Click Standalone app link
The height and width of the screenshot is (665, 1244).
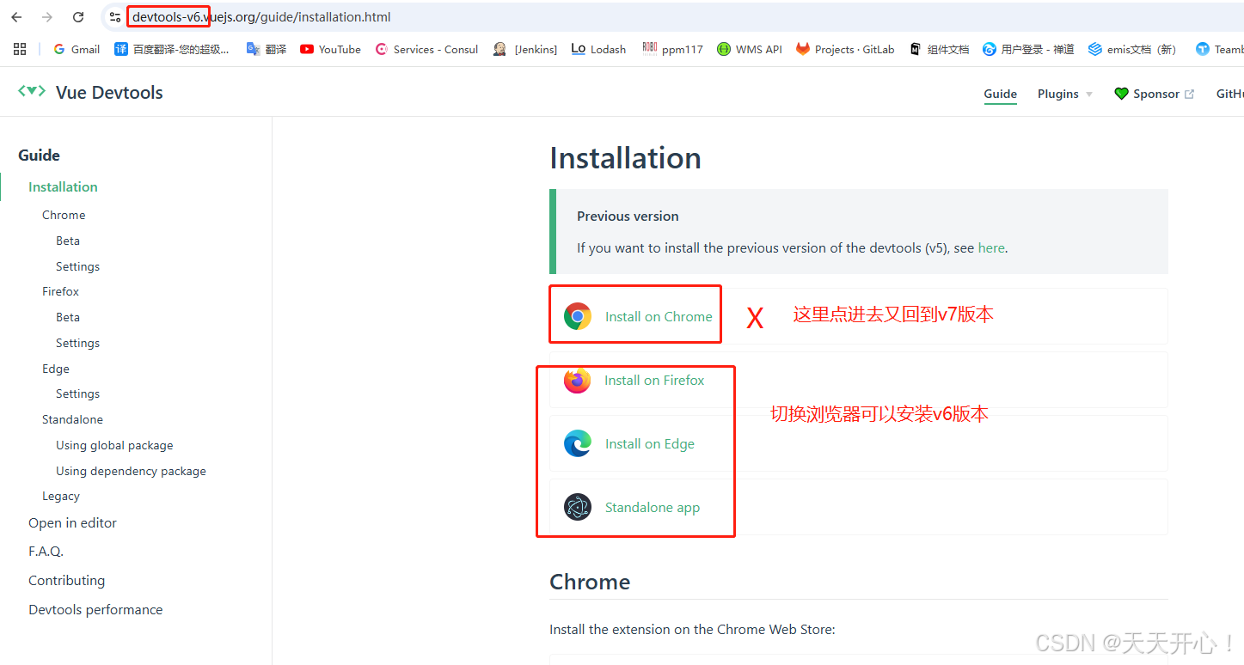653,507
